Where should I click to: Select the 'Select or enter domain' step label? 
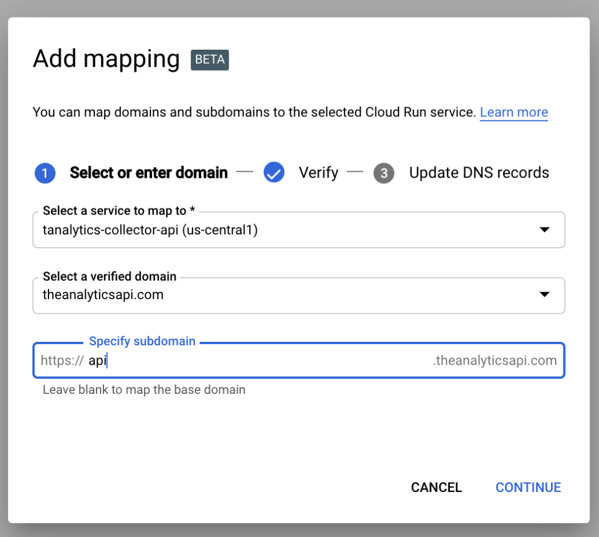pos(149,173)
